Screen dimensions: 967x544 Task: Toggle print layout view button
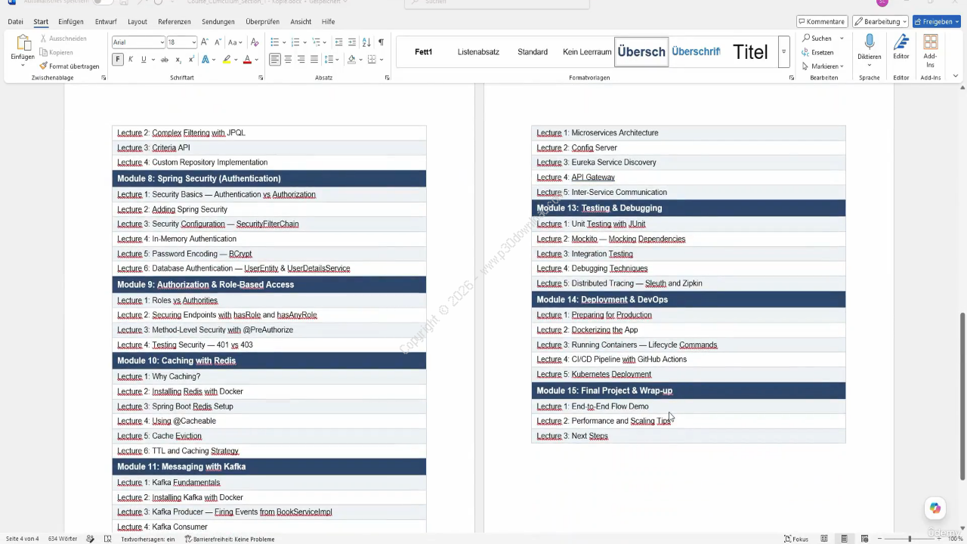click(x=844, y=539)
